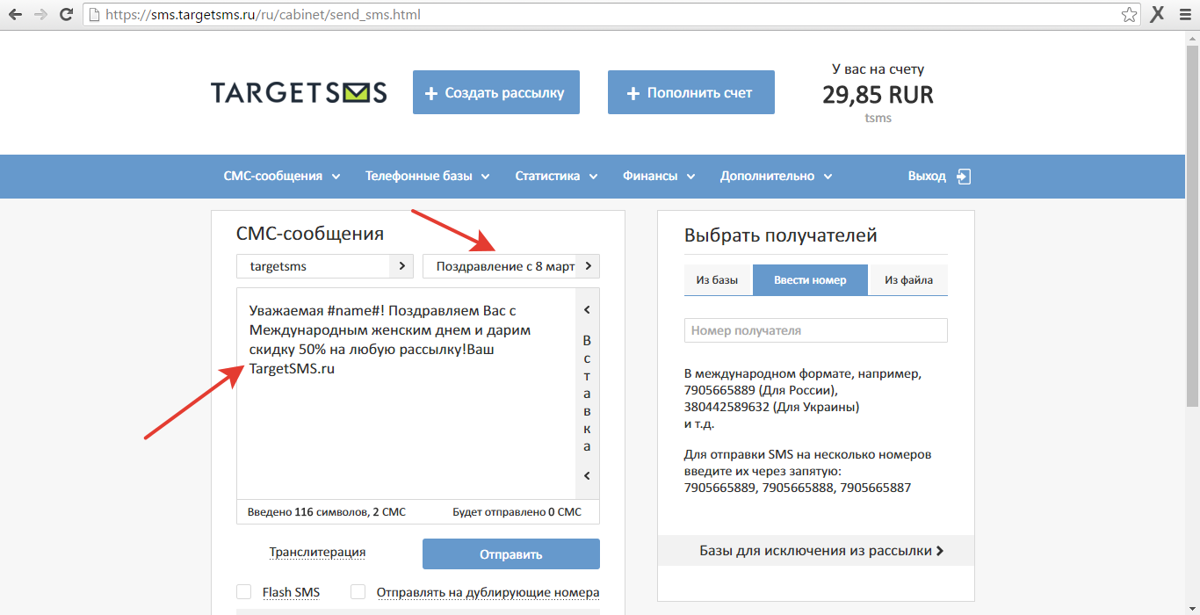
Task: Reload the page with the refresh icon
Action: (66, 15)
